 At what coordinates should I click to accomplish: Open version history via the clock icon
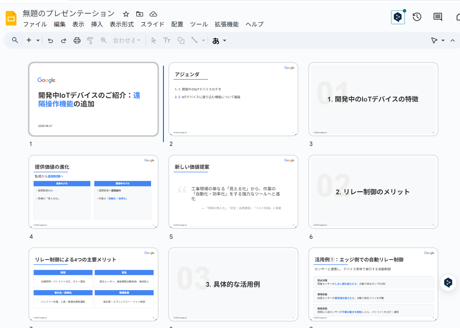point(417,17)
